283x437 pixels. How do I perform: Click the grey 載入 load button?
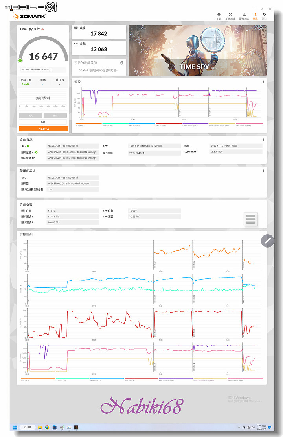(x=31, y=115)
